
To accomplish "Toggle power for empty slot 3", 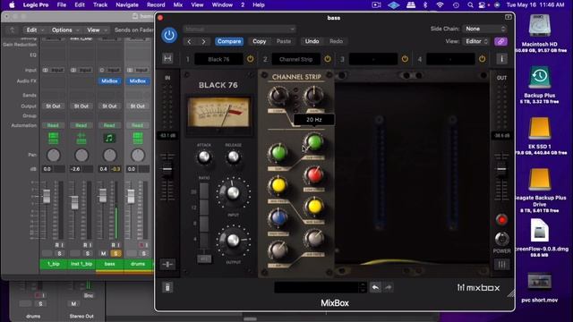I will pyautogui.click(x=405, y=59).
